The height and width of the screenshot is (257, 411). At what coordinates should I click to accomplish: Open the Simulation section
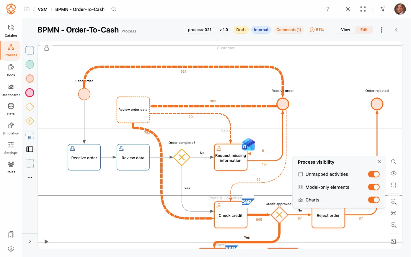[11, 129]
